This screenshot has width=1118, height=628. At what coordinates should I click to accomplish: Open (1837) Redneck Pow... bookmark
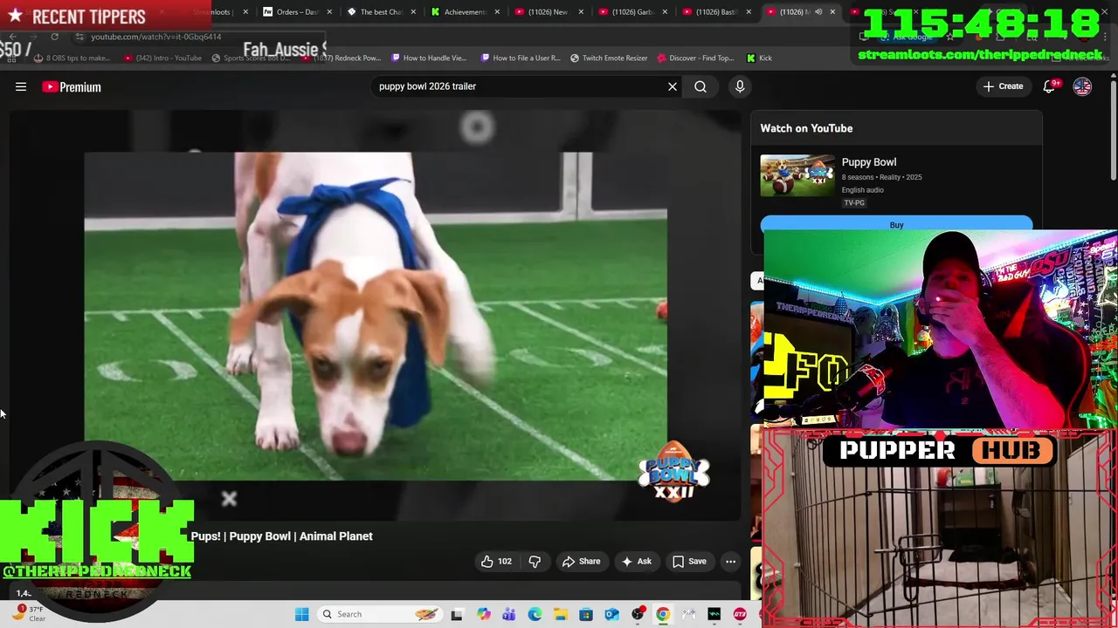[342, 58]
